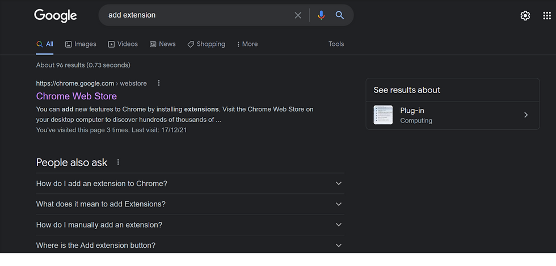Image resolution: width=556 pixels, height=266 pixels.
Task: Click the Google logo
Action: [56, 16]
